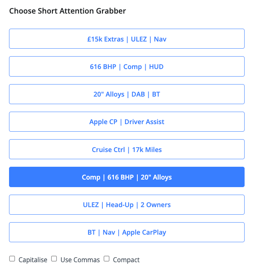The image size is (254, 272).
Task: Pick the grabber mentioning £15k Extras
Action: pos(127,39)
